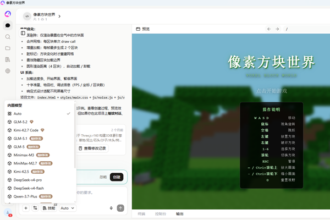The image size is (330, 220).
Task: Choose GLM-5.2 from model list
Action: pos(39,122)
